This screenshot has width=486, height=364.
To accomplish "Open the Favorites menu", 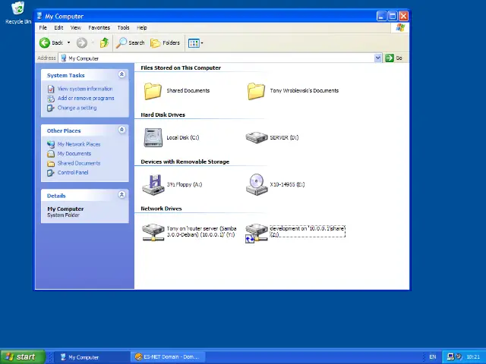I will point(99,27).
